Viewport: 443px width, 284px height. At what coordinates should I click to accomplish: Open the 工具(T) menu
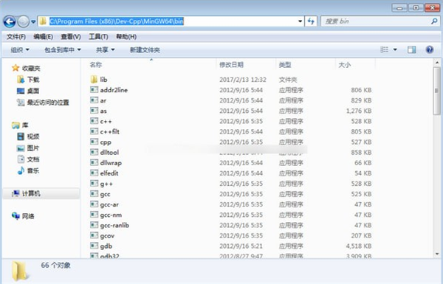(98, 37)
